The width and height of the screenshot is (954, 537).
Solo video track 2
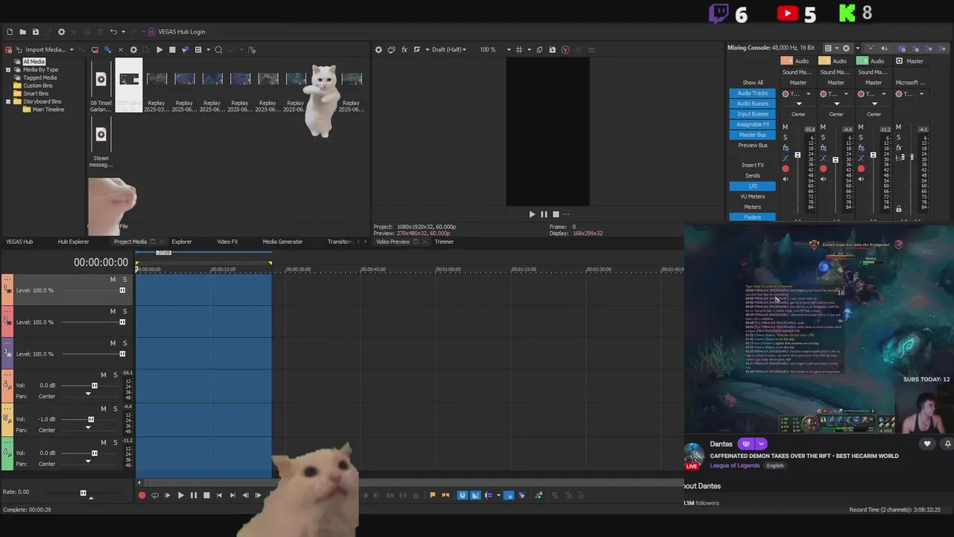point(124,312)
